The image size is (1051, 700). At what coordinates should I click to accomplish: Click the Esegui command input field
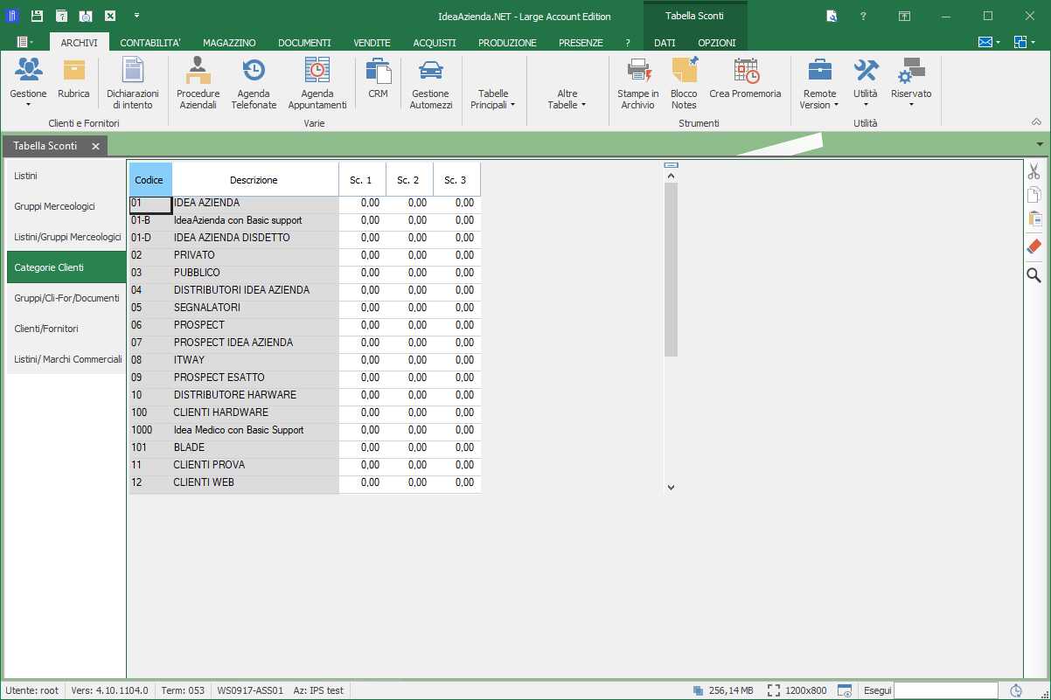coord(947,690)
